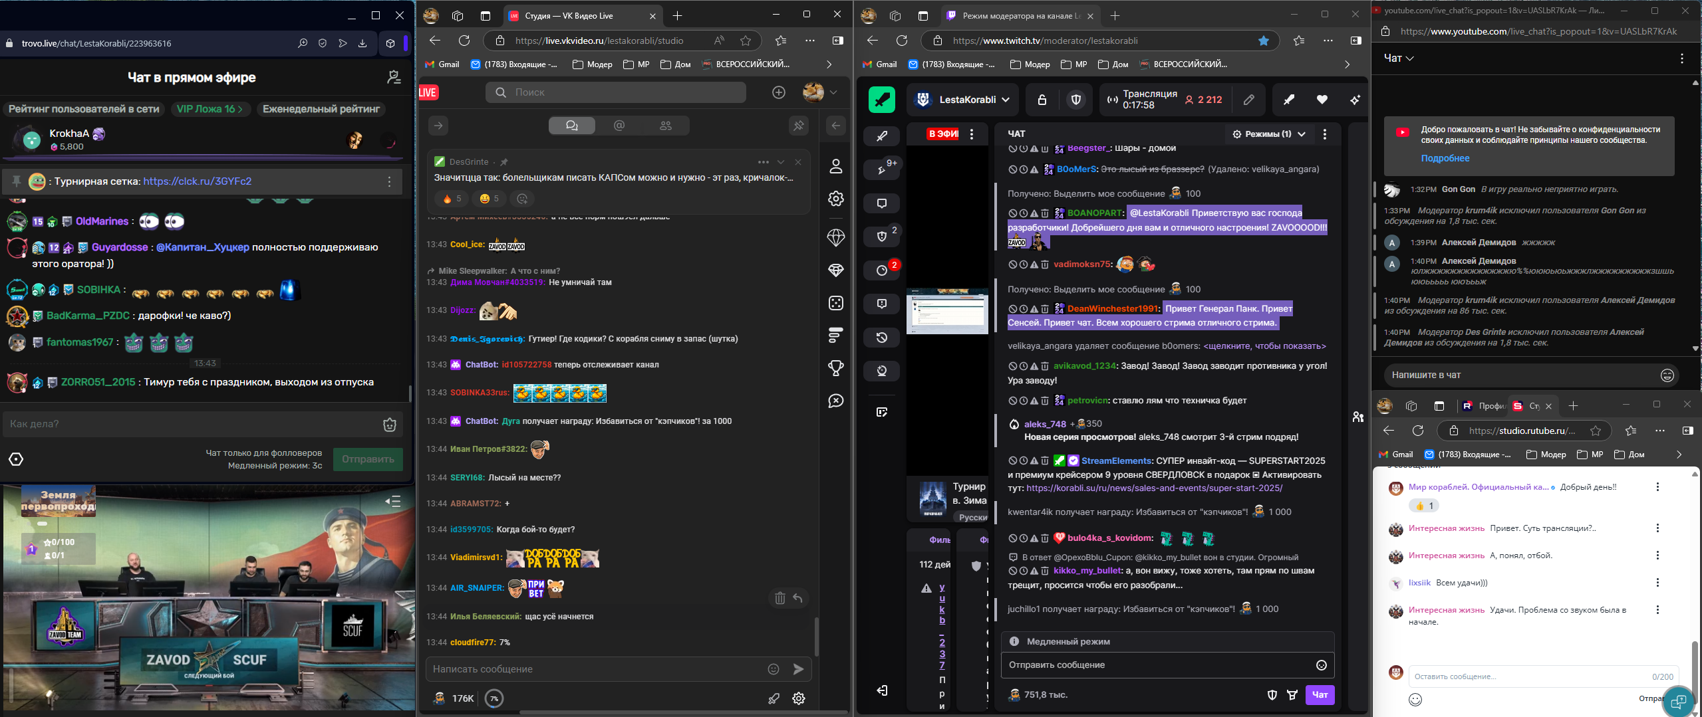Ban user vadimoksn75 with the circle-slash icon

(1012, 264)
